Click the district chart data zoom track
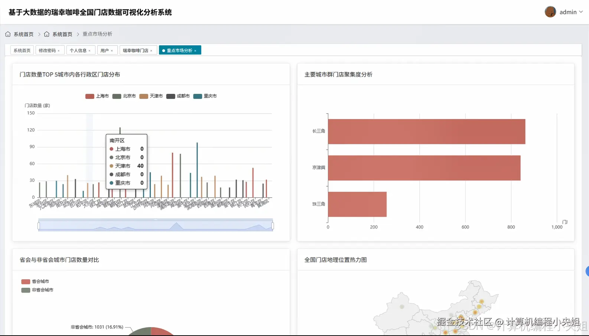Screen dimensions: 589x336 tap(156, 225)
